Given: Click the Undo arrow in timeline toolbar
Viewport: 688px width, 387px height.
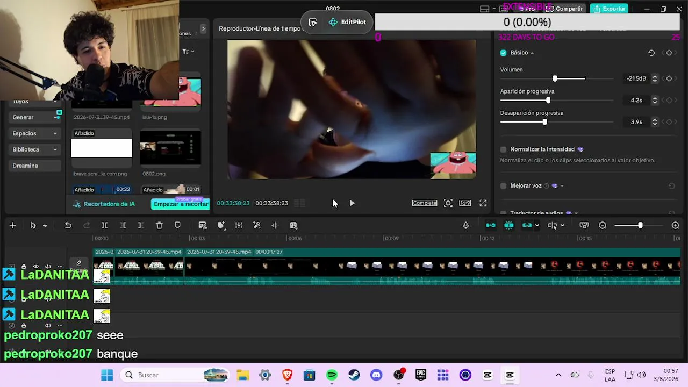Looking at the screenshot, I should pos(68,225).
